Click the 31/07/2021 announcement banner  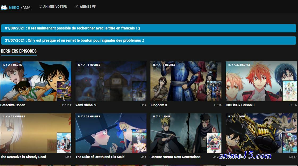(x=148, y=40)
